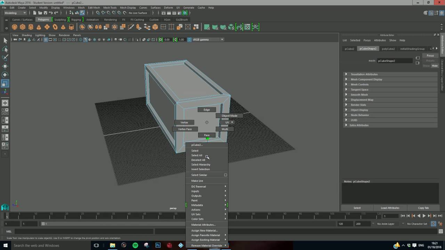This screenshot has height=250, width=445.
Task: Click the Save Scene icon
Action: pyautogui.click(x=45, y=13)
